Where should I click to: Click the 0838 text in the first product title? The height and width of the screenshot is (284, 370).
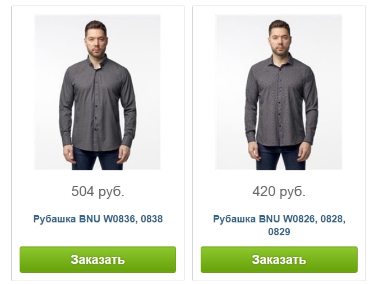152,219
